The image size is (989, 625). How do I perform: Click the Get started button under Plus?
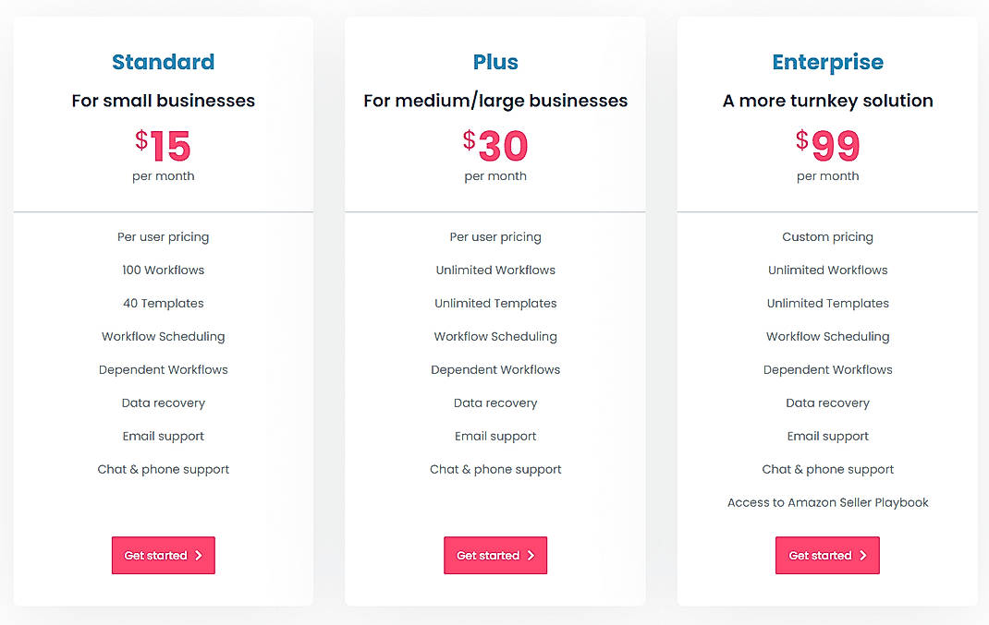[495, 556]
